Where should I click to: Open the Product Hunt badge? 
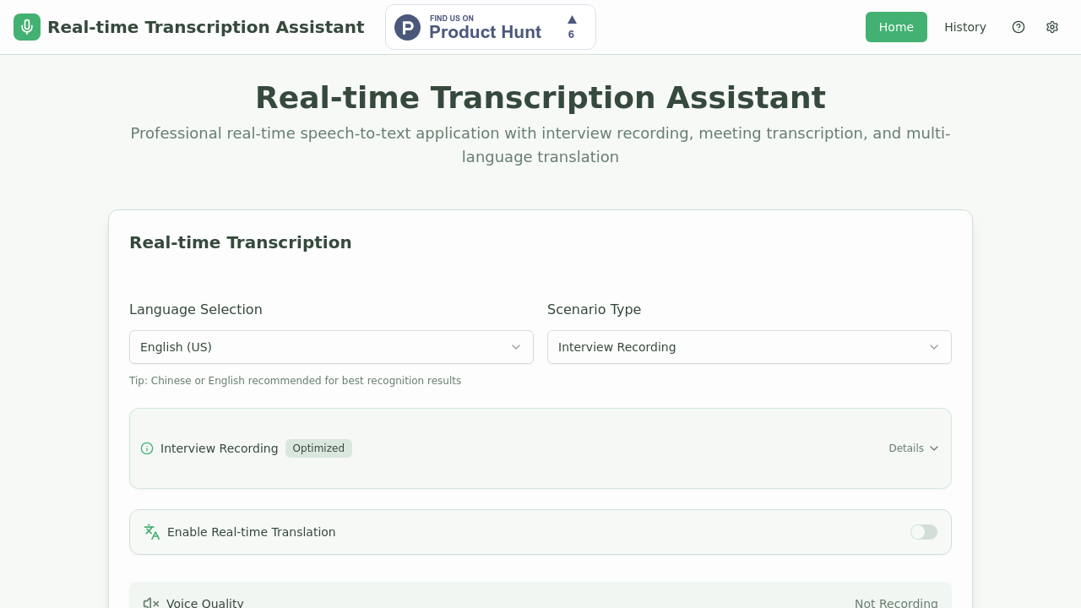pos(490,26)
